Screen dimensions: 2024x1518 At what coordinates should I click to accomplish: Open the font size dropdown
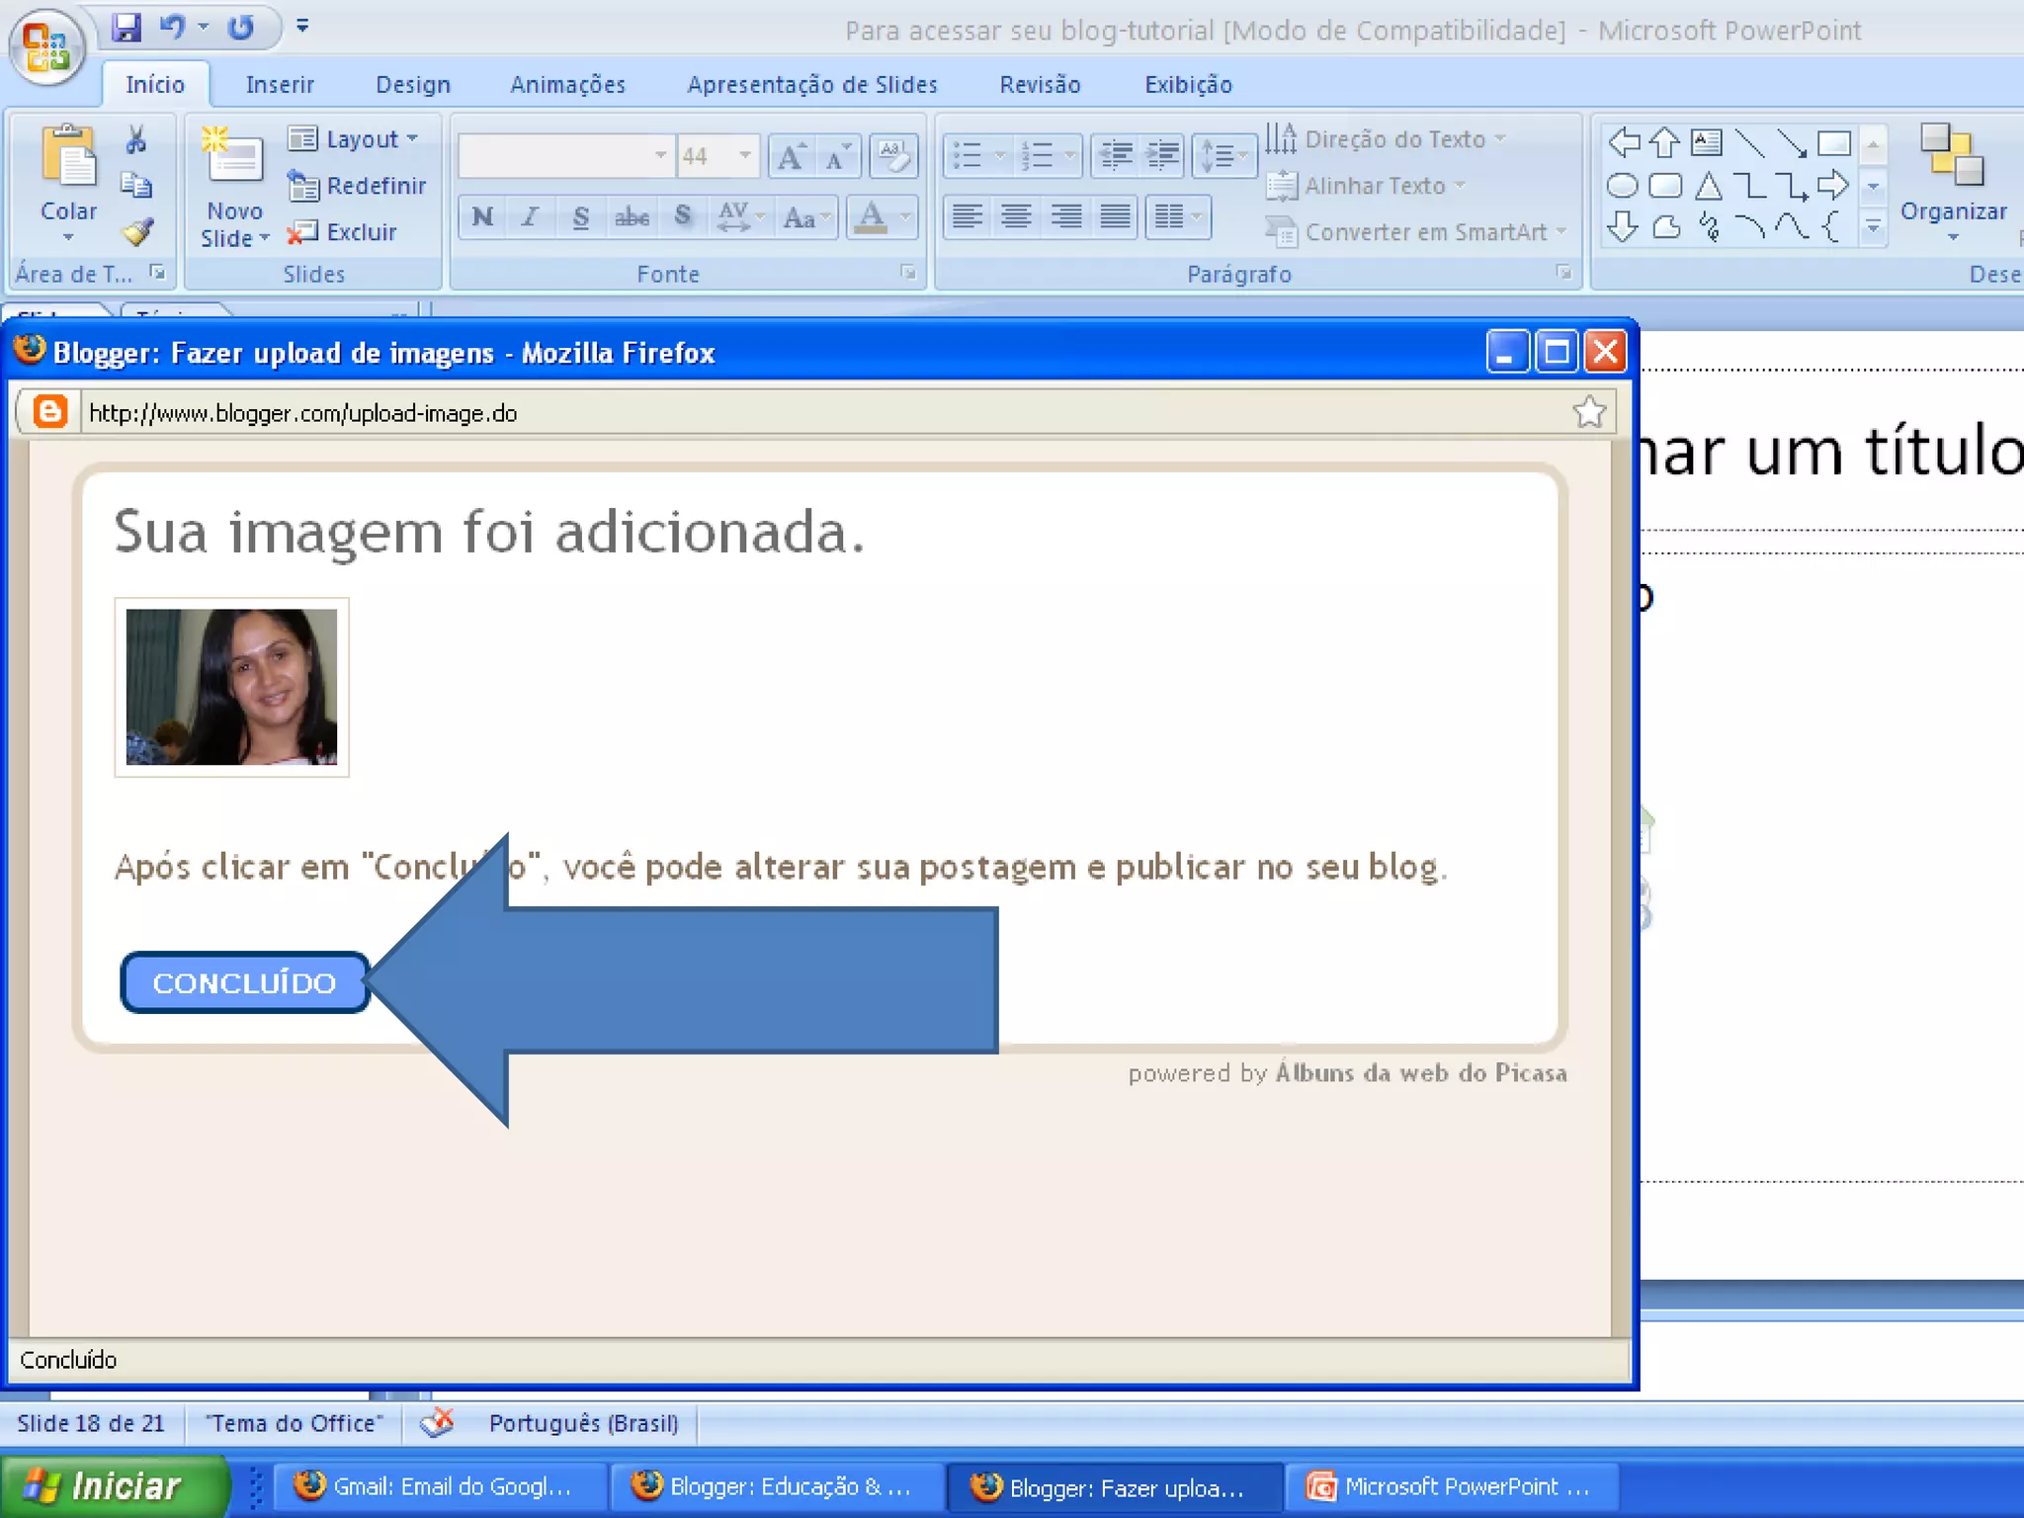pyautogui.click(x=744, y=155)
